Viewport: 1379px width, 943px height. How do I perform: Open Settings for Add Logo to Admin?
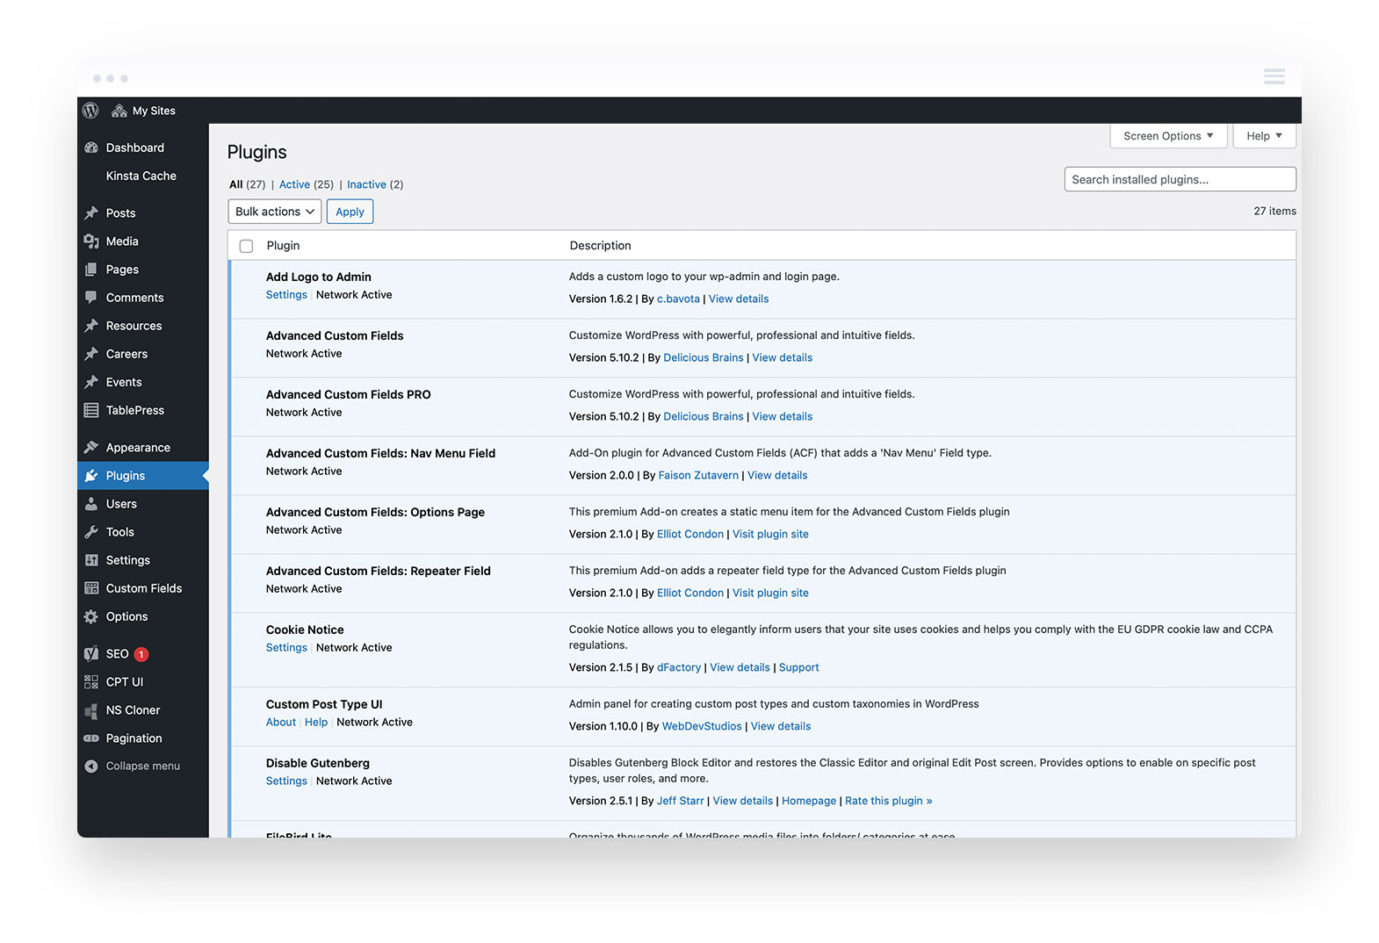coord(286,295)
